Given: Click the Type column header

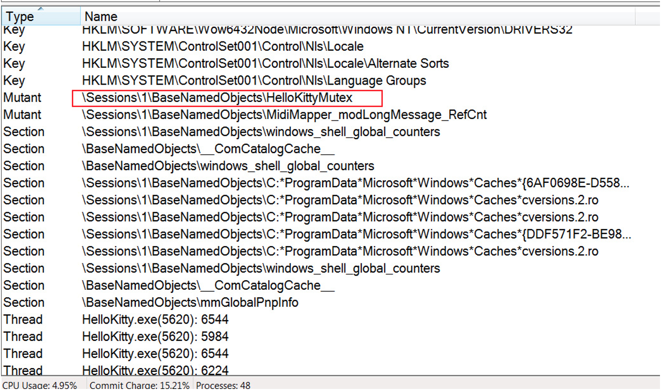Looking at the screenshot, I should pos(19,17).
